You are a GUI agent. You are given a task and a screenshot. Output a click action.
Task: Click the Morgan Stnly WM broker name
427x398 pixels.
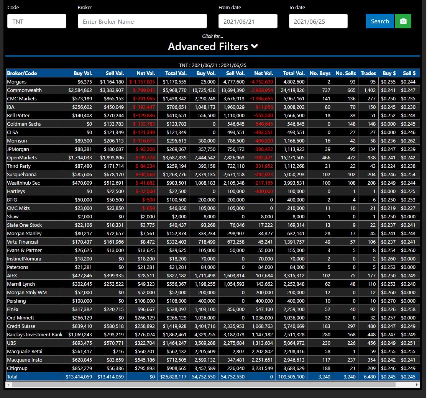click(x=27, y=293)
